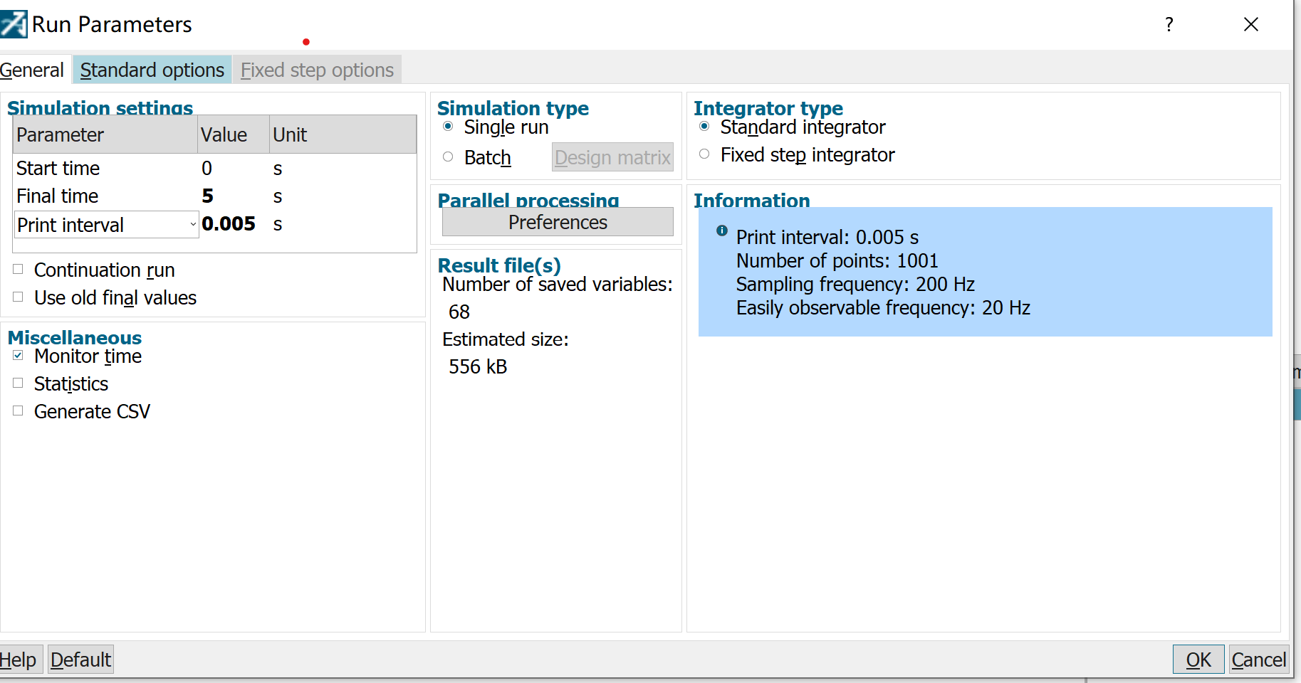1301x683 pixels.
Task: Open the Fixed step options tab
Action: point(317,70)
